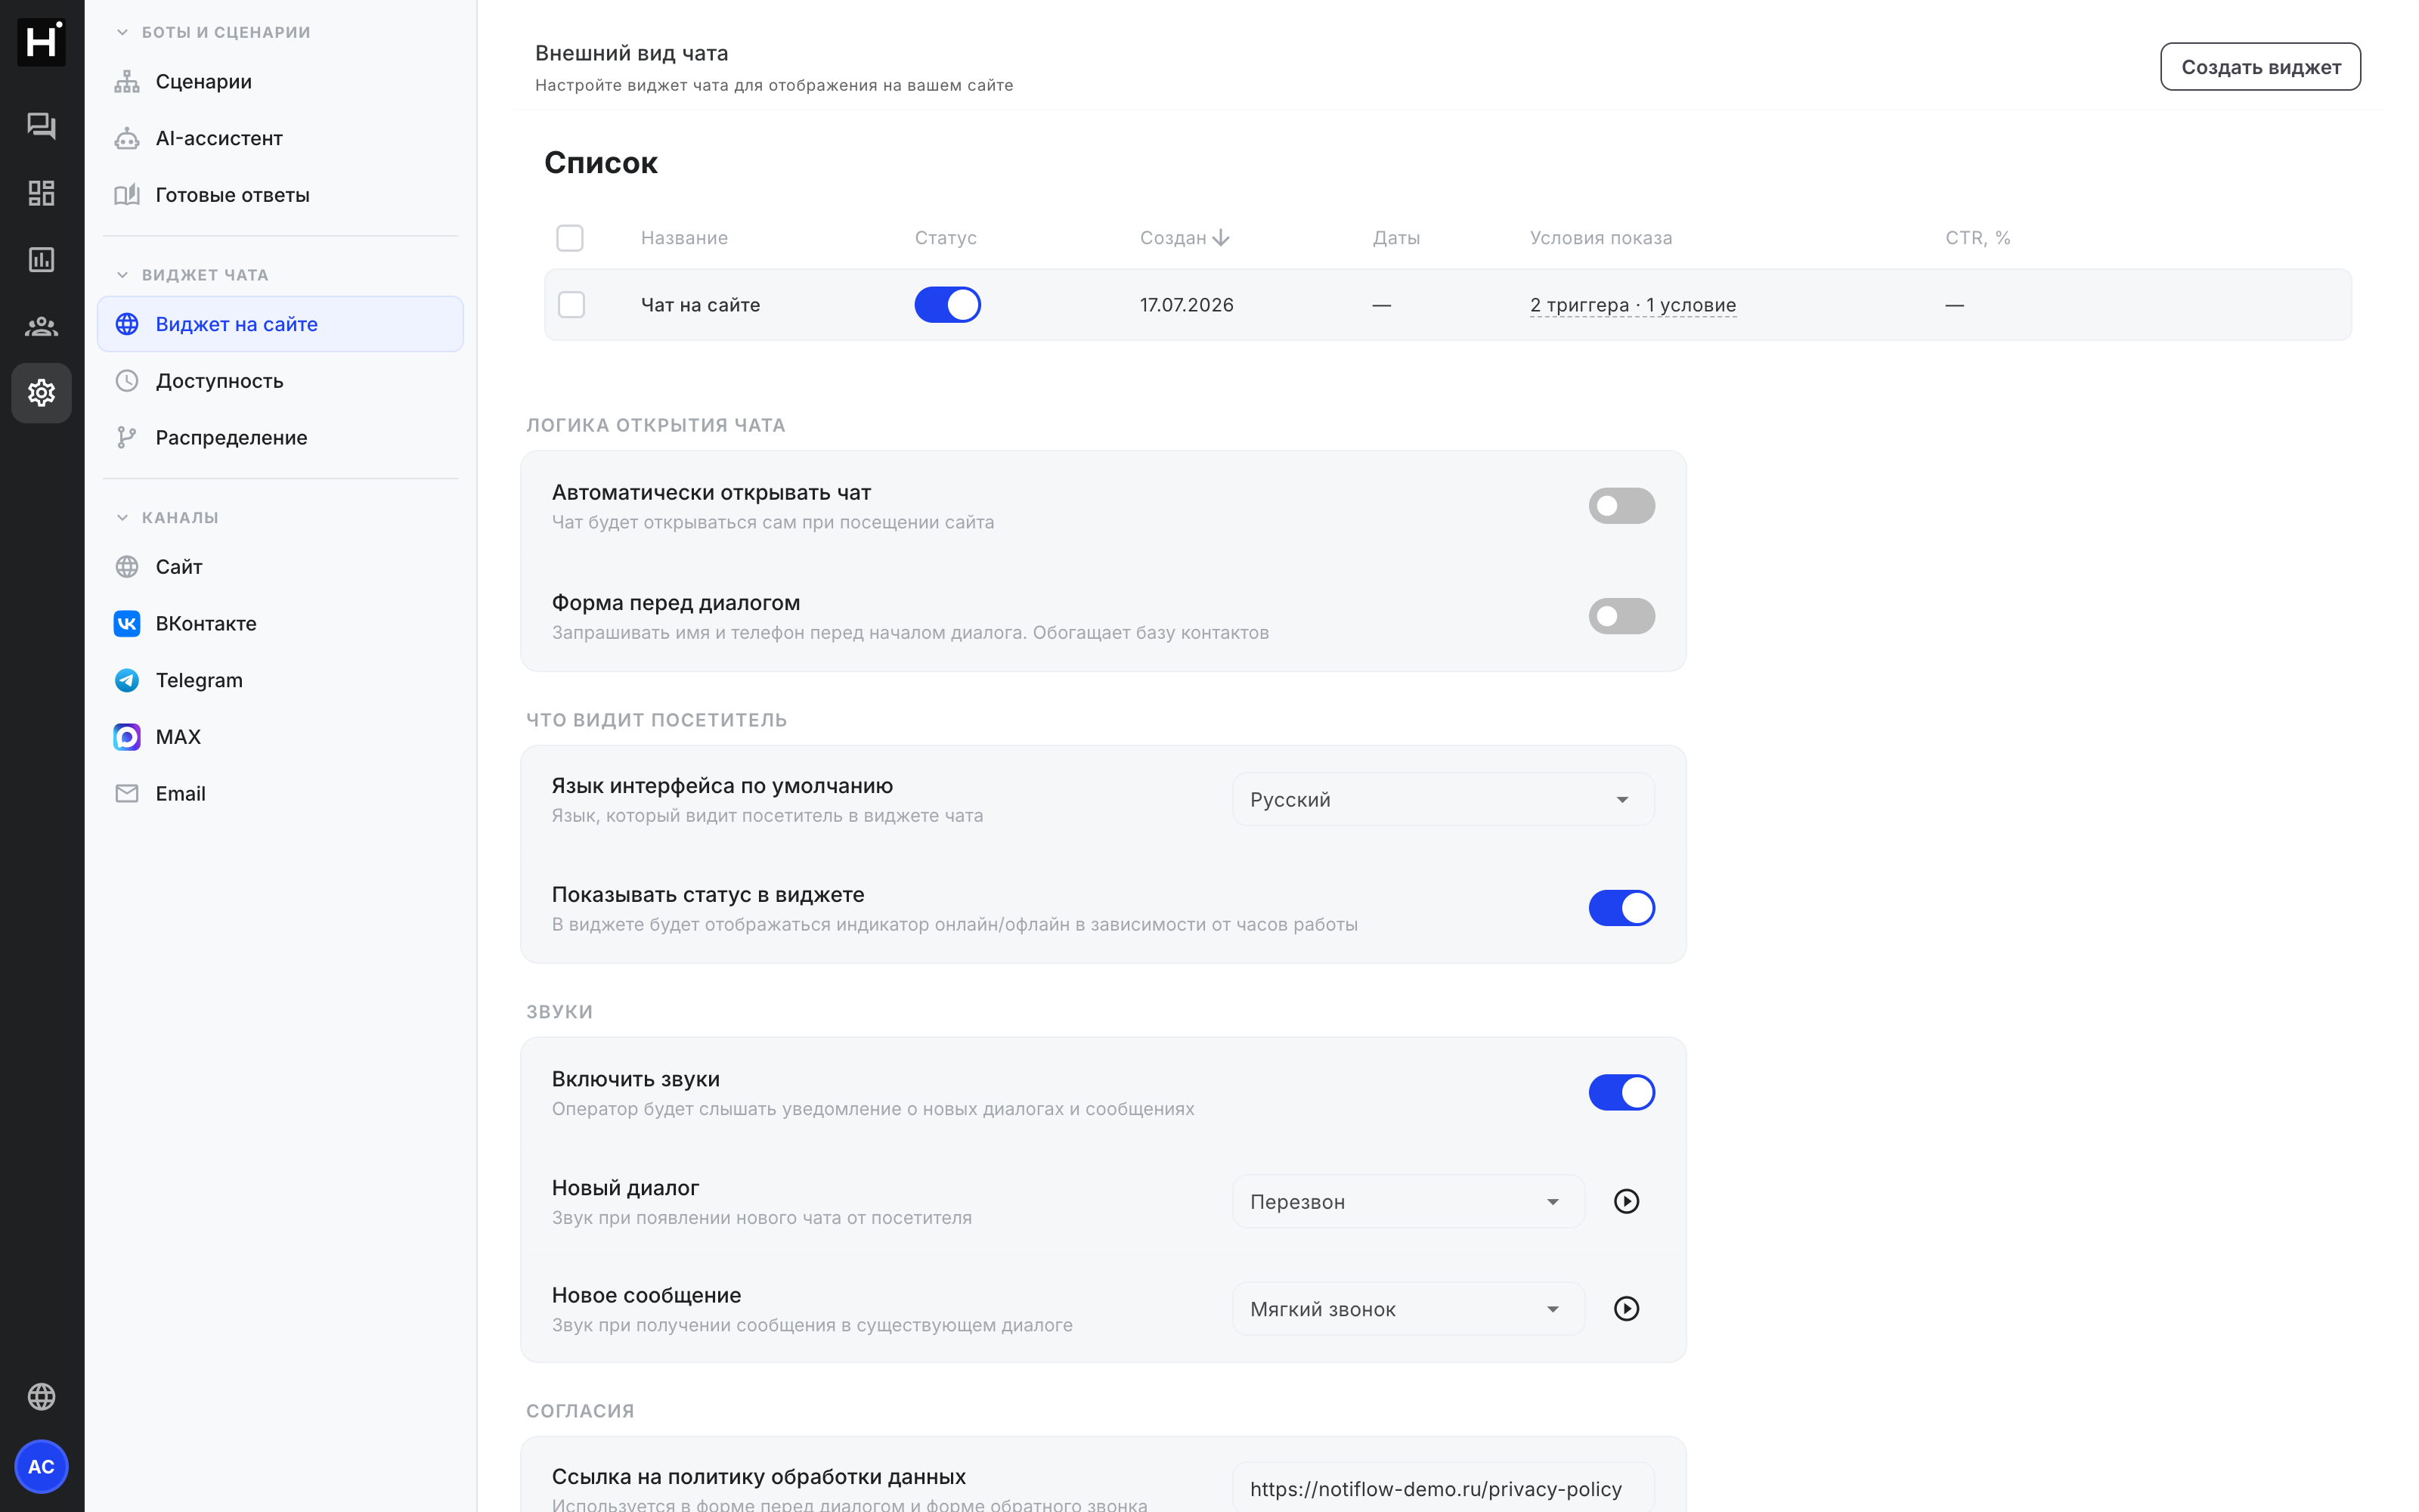Screen dimensions: 2419x1512
Task: Enable Автоматически открывать чат switch
Action: click(1621, 506)
